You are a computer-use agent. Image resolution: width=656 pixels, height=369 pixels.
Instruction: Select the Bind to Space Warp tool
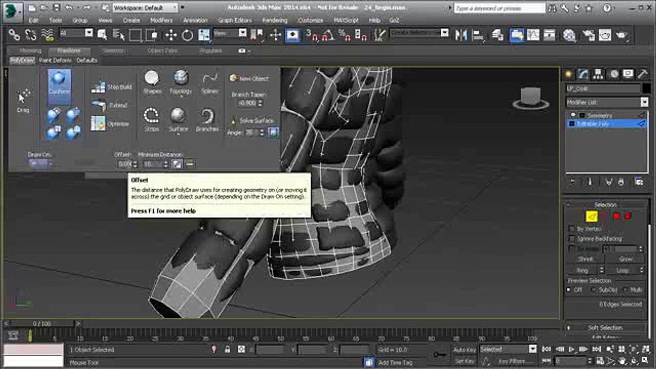[x=47, y=35]
